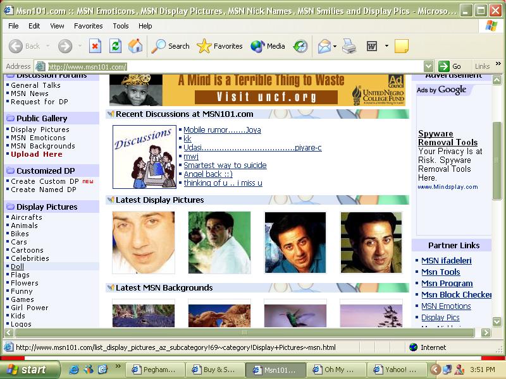Screen dimensions: 506x379
Task: Refresh the page using the green arrows icon
Action: (115, 46)
